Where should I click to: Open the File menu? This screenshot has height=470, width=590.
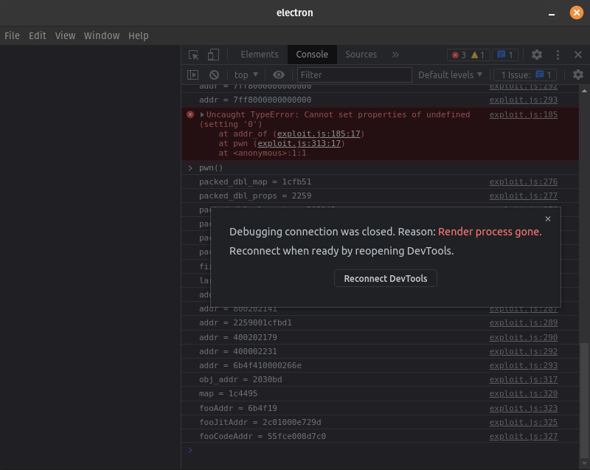12,35
